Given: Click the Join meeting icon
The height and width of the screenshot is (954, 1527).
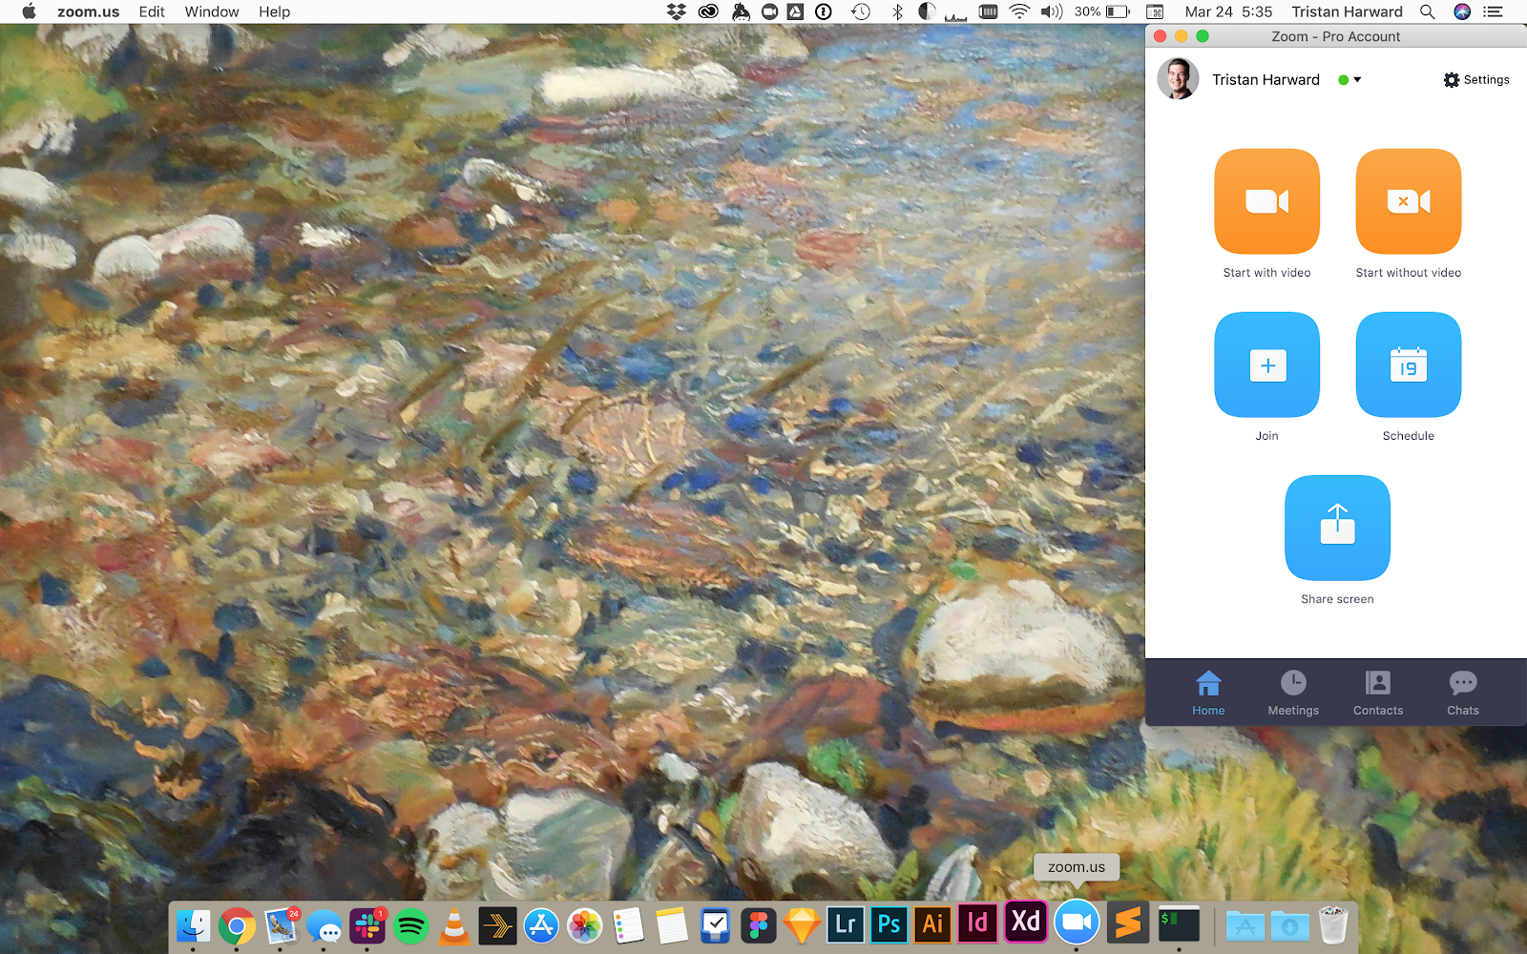Looking at the screenshot, I should coord(1266,365).
